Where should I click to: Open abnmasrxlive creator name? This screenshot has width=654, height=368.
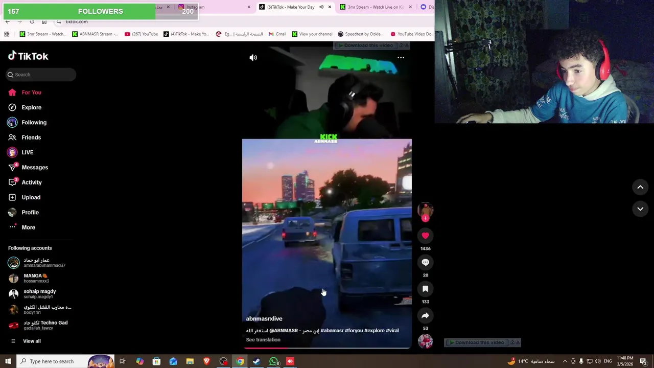click(x=264, y=318)
